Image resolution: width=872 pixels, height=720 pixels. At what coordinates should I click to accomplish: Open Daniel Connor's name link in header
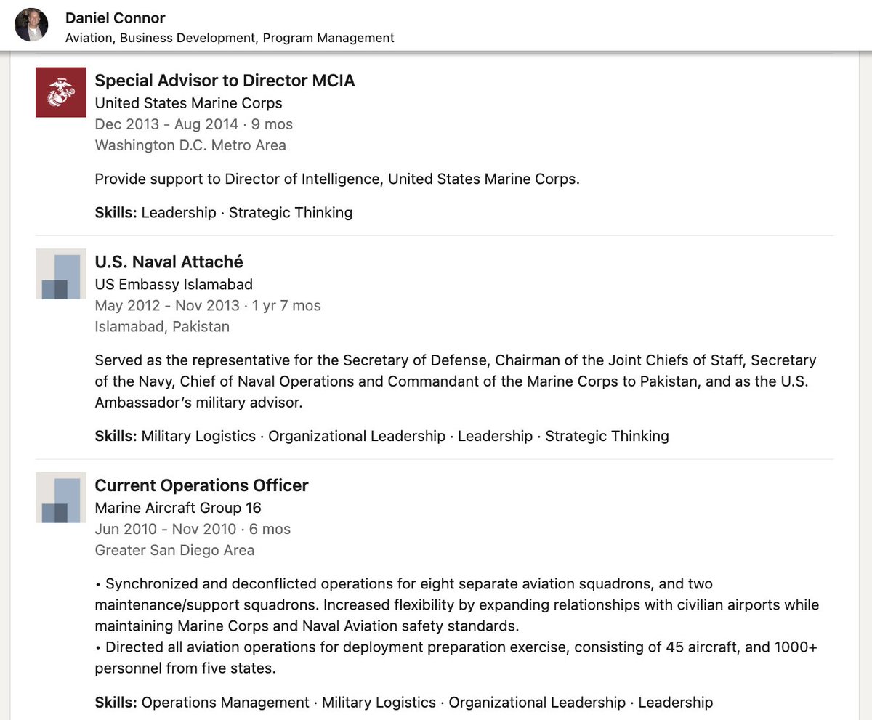(x=116, y=18)
